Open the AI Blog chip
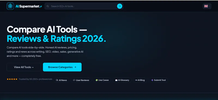 (x=140, y=80)
